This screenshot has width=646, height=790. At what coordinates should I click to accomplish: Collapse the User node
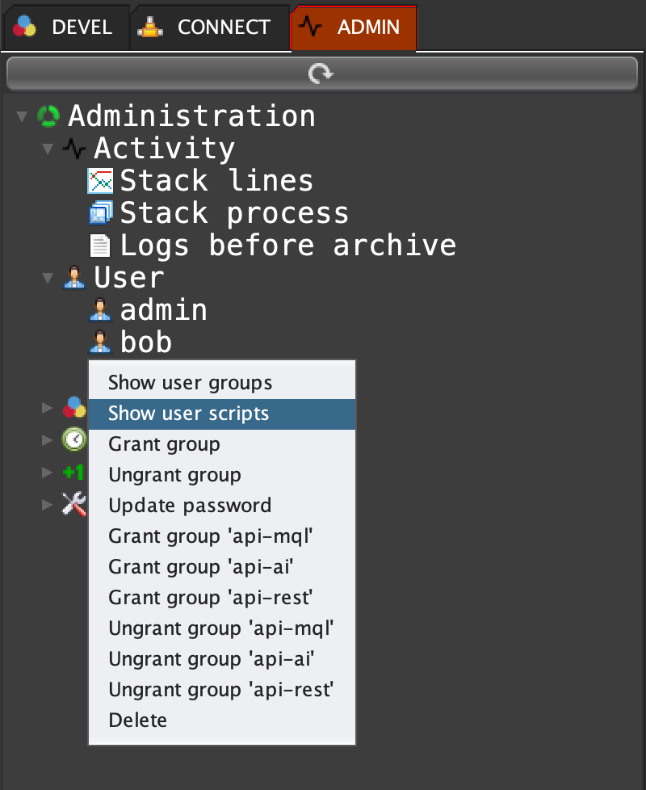(48, 279)
